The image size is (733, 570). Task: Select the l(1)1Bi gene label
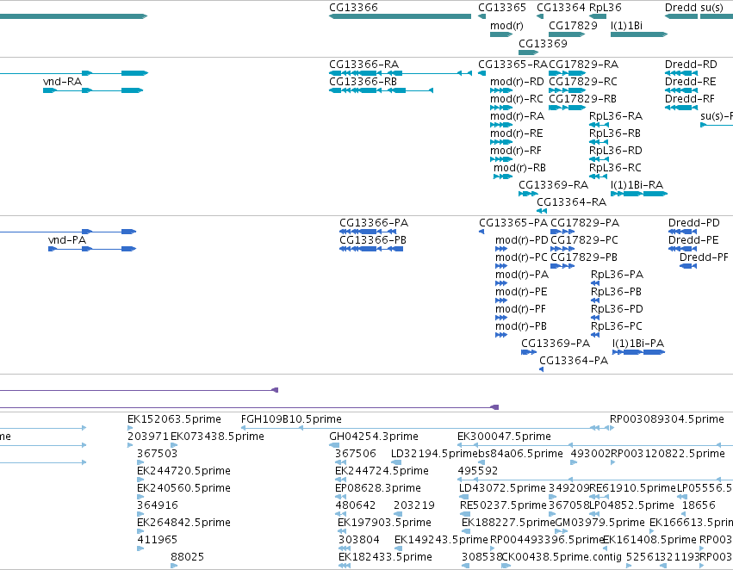click(626, 26)
